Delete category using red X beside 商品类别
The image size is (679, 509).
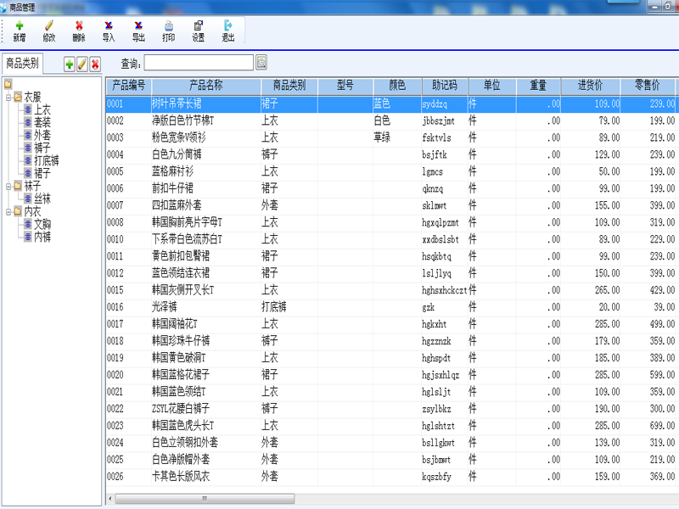pos(95,64)
